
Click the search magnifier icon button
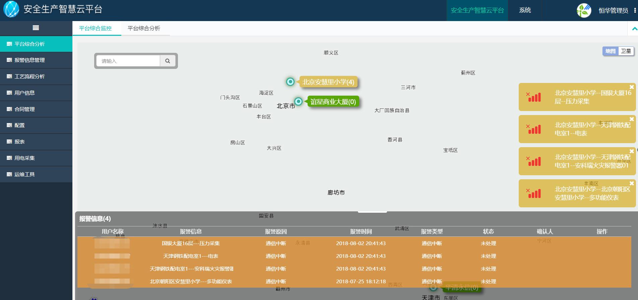[168, 61]
